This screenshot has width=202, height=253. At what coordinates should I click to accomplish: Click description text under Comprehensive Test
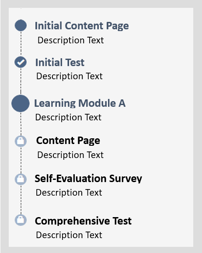tap(69, 235)
